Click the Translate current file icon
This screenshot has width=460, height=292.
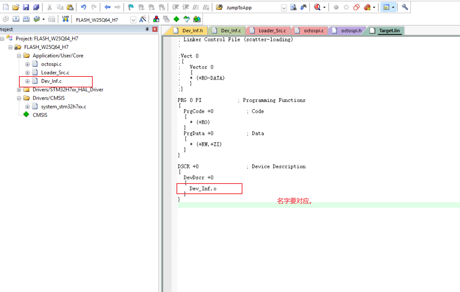6,19
